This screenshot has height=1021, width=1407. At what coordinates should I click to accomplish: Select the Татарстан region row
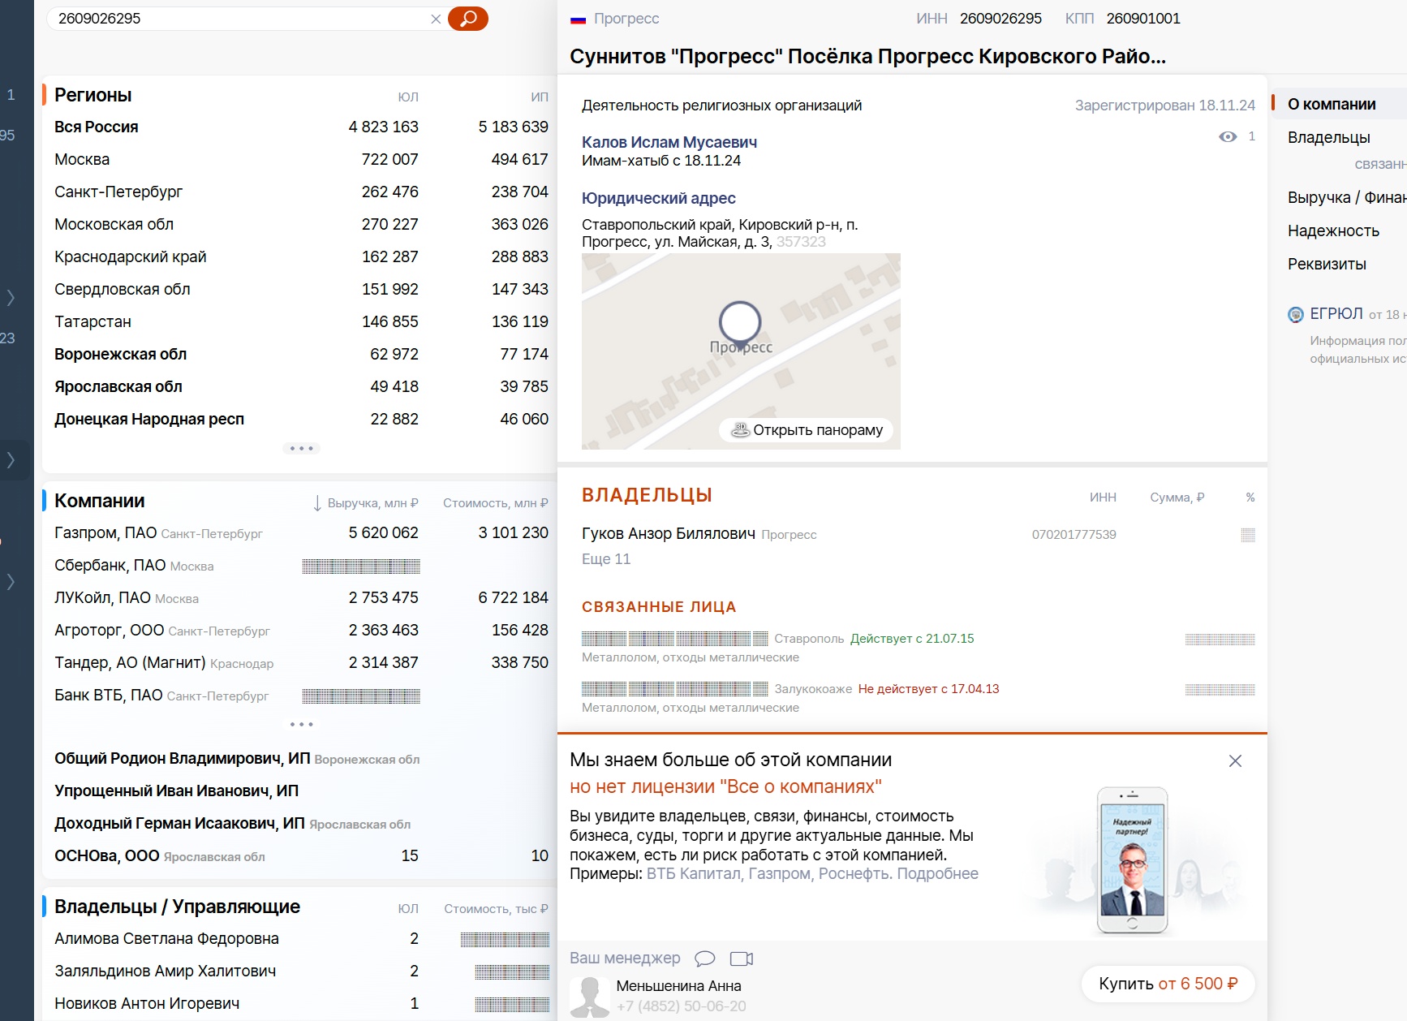[301, 322]
